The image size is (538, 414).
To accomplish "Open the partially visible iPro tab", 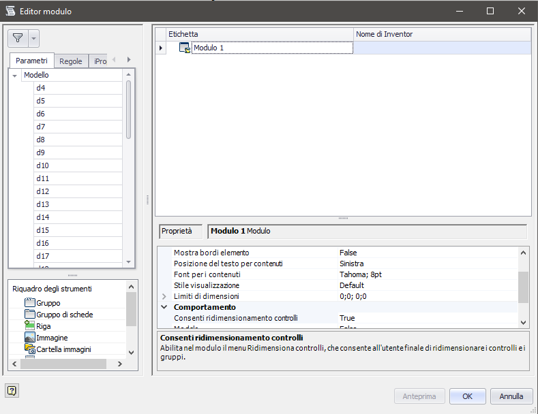I will pyautogui.click(x=100, y=61).
